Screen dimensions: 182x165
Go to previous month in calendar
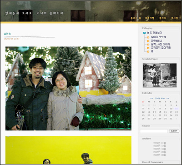(x=152, y=98)
